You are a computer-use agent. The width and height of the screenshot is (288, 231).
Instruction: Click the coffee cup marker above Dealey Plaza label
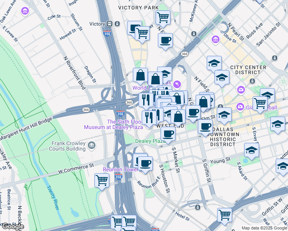click(x=168, y=134)
